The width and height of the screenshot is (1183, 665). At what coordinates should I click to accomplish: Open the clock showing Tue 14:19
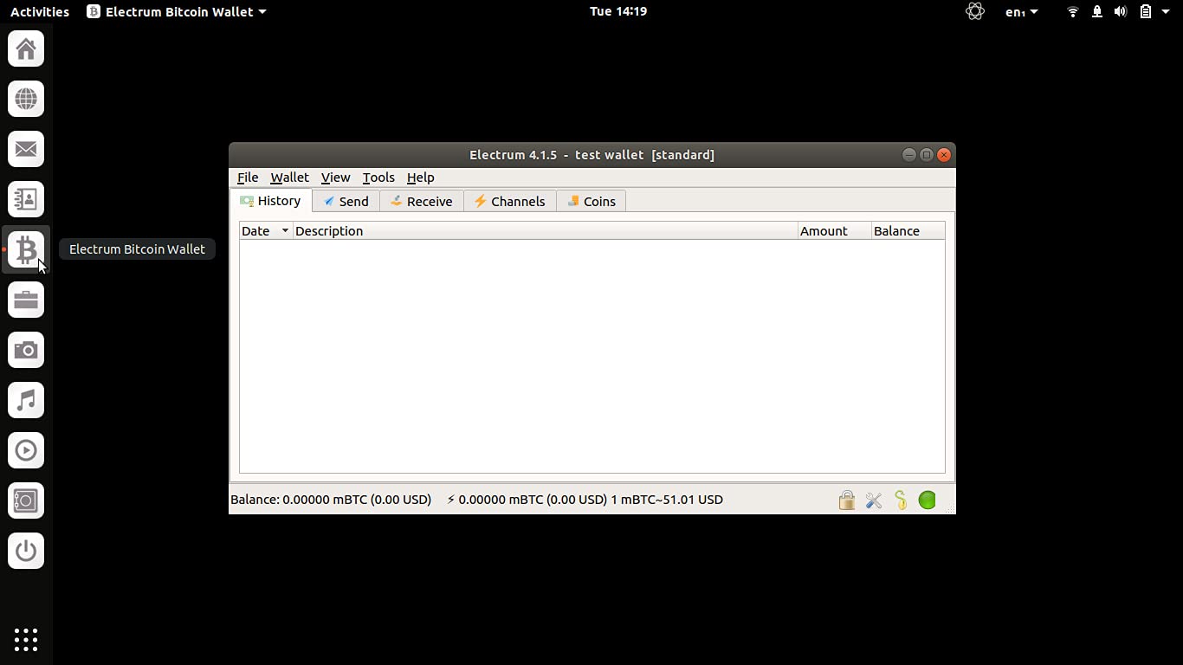click(x=618, y=11)
